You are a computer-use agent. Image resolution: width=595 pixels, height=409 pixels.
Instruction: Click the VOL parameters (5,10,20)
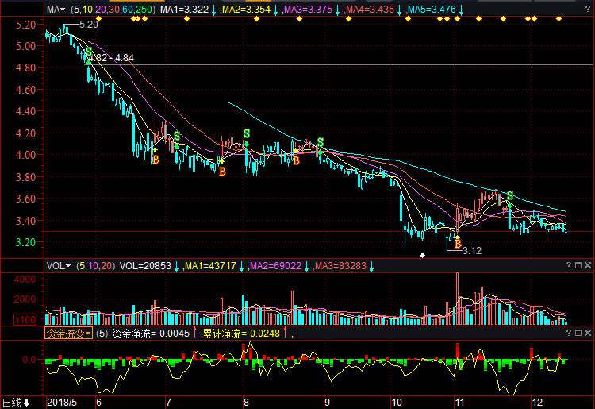coord(95,266)
